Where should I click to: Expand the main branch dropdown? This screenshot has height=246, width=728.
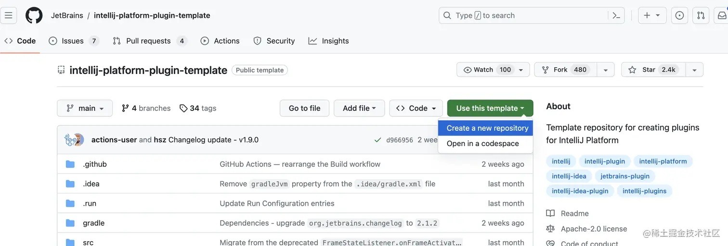click(85, 108)
